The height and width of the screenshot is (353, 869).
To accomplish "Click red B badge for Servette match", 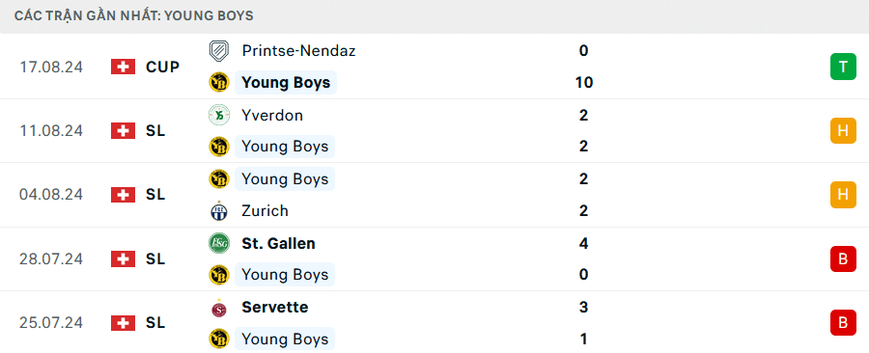I will coord(843,322).
